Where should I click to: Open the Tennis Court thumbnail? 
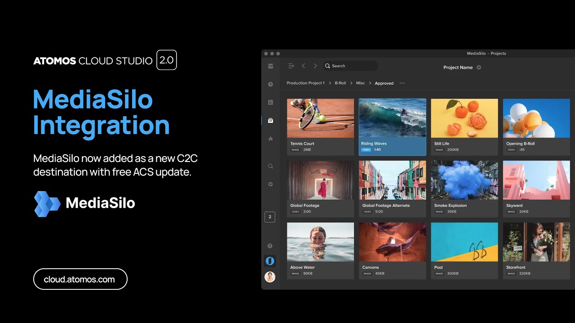tap(320, 118)
